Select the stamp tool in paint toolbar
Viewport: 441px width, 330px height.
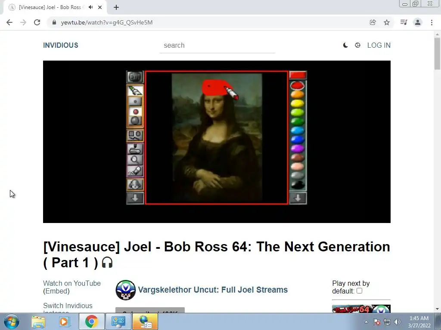pyautogui.click(x=135, y=149)
